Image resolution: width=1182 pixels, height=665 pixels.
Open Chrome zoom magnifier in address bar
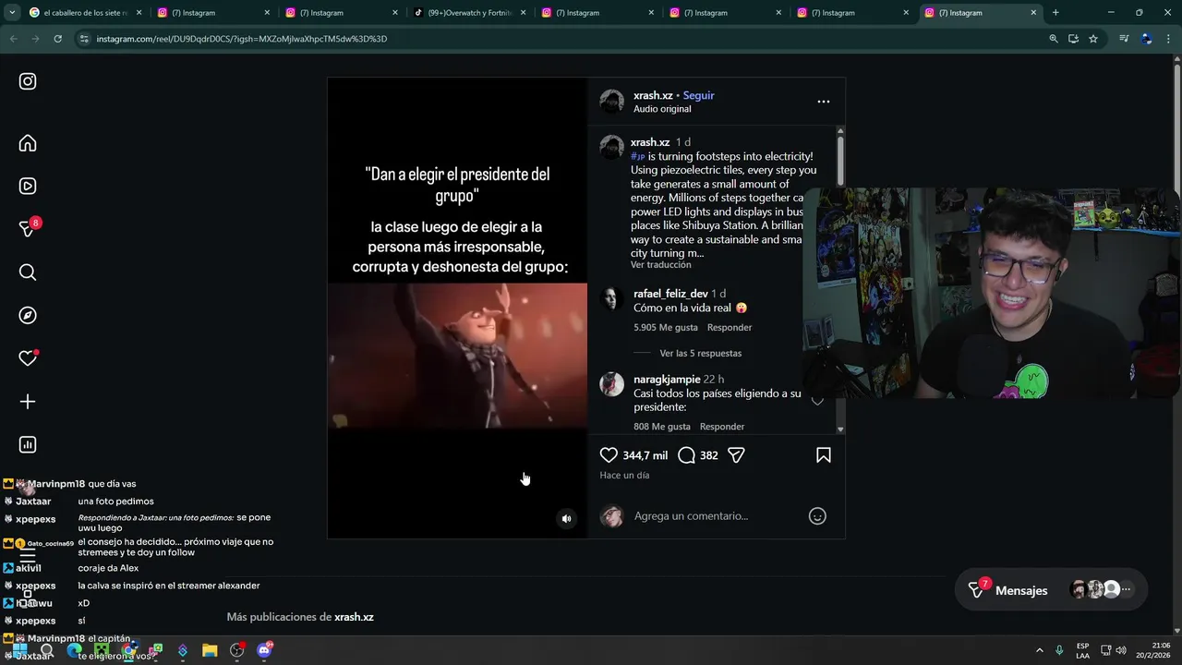pos(1054,39)
